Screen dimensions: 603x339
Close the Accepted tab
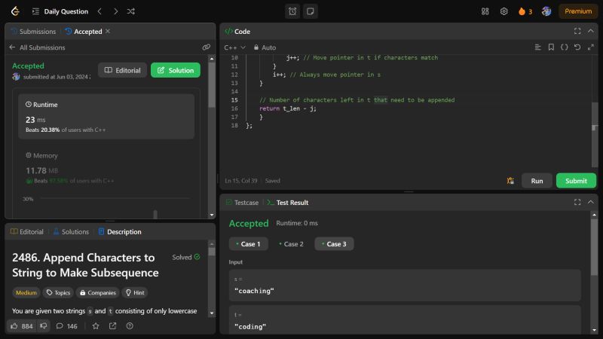(x=108, y=31)
